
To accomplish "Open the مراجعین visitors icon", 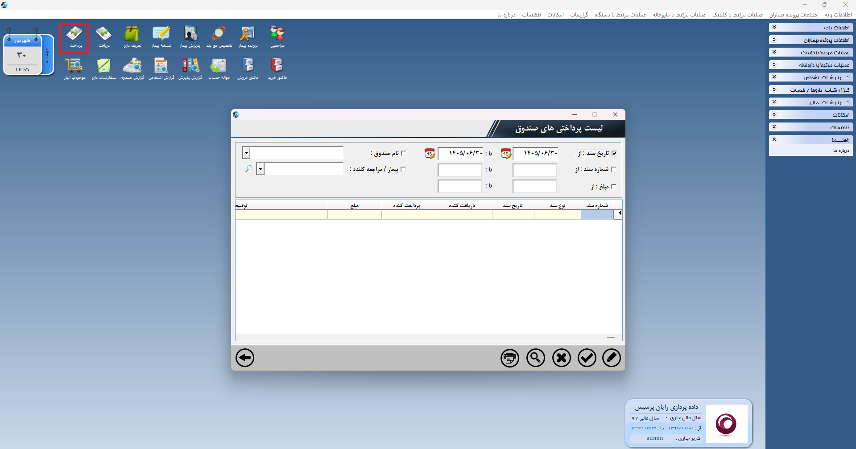I will [277, 37].
